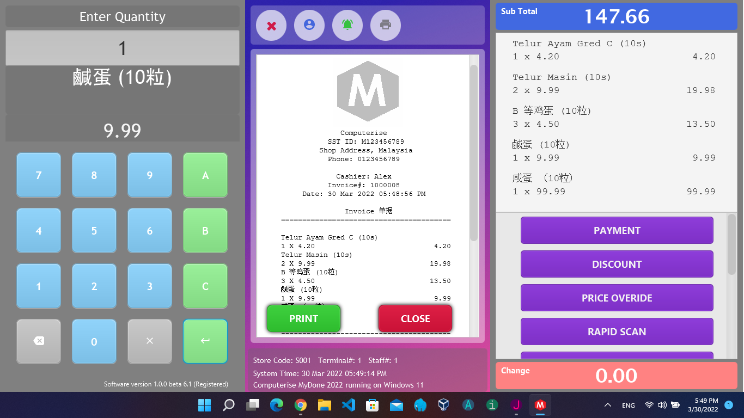Click the green notification bell icon
This screenshot has height=418, width=744.
coord(347,25)
